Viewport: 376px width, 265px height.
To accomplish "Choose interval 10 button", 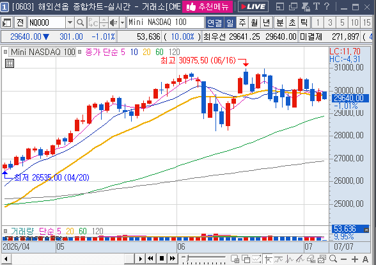I will (x=354, y=23).
